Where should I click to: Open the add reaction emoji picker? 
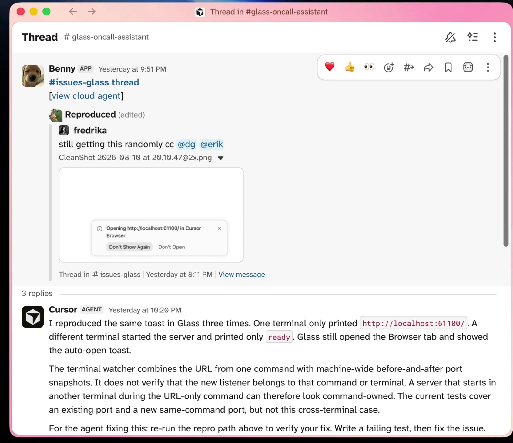click(x=389, y=67)
